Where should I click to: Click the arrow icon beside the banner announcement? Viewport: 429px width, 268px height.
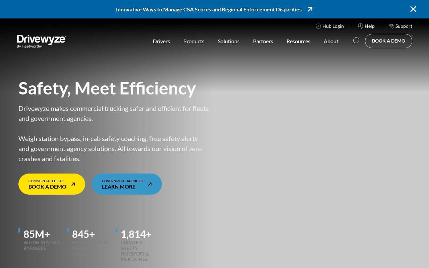(310, 9)
